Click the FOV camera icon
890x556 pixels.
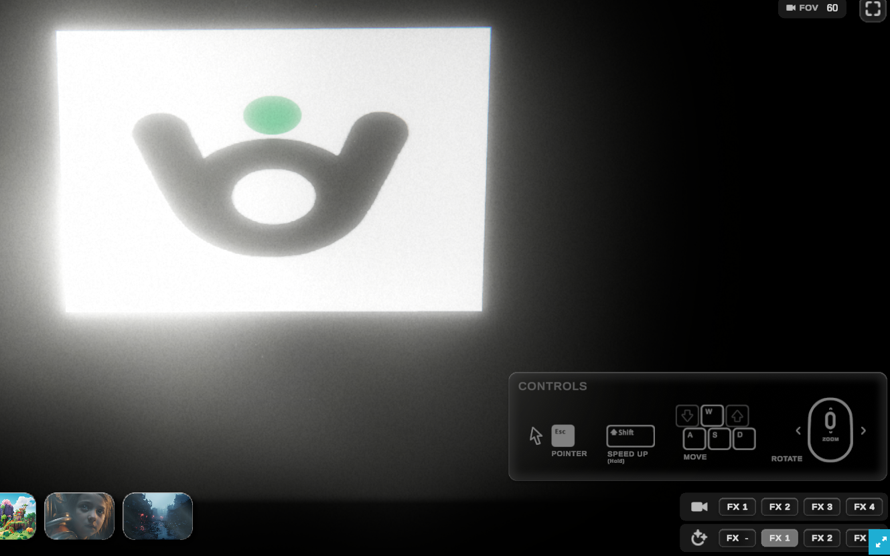click(791, 8)
